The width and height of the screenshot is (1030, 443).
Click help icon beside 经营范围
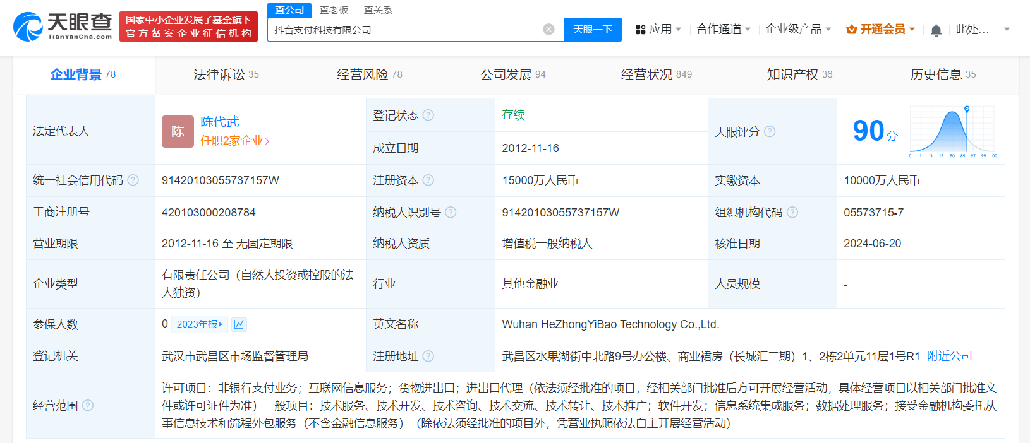pos(88,405)
